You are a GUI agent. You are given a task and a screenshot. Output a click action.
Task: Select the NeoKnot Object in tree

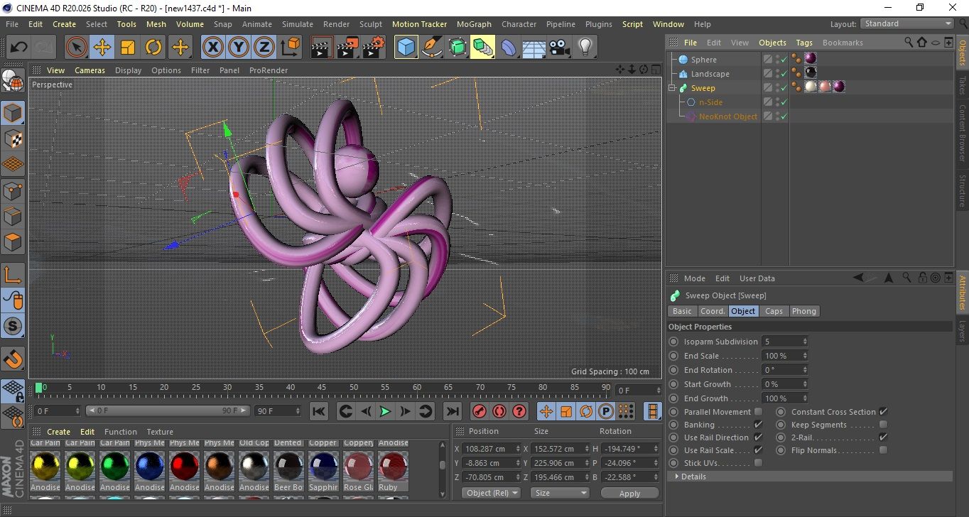click(727, 116)
